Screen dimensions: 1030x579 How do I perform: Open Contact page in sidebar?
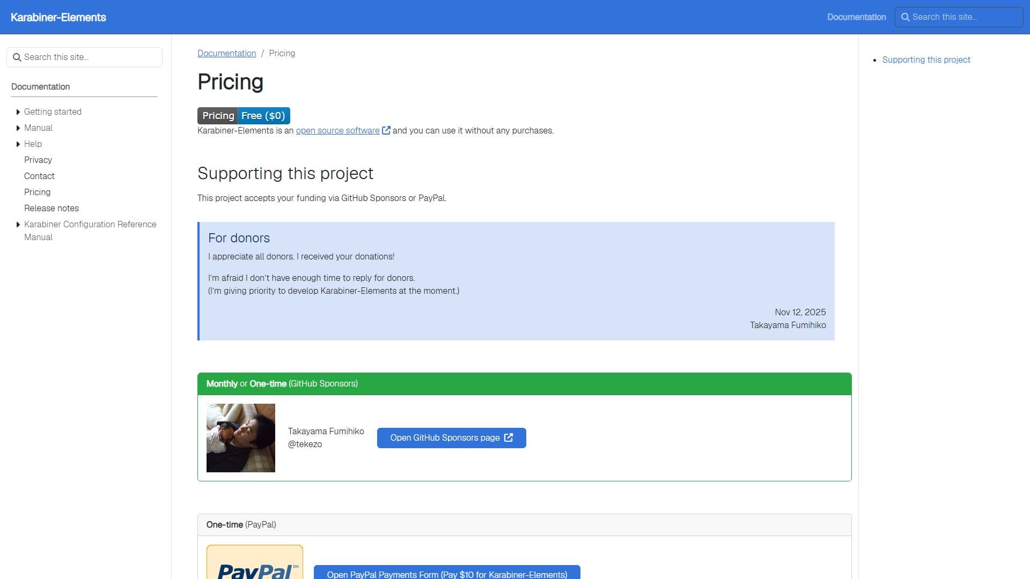(39, 176)
